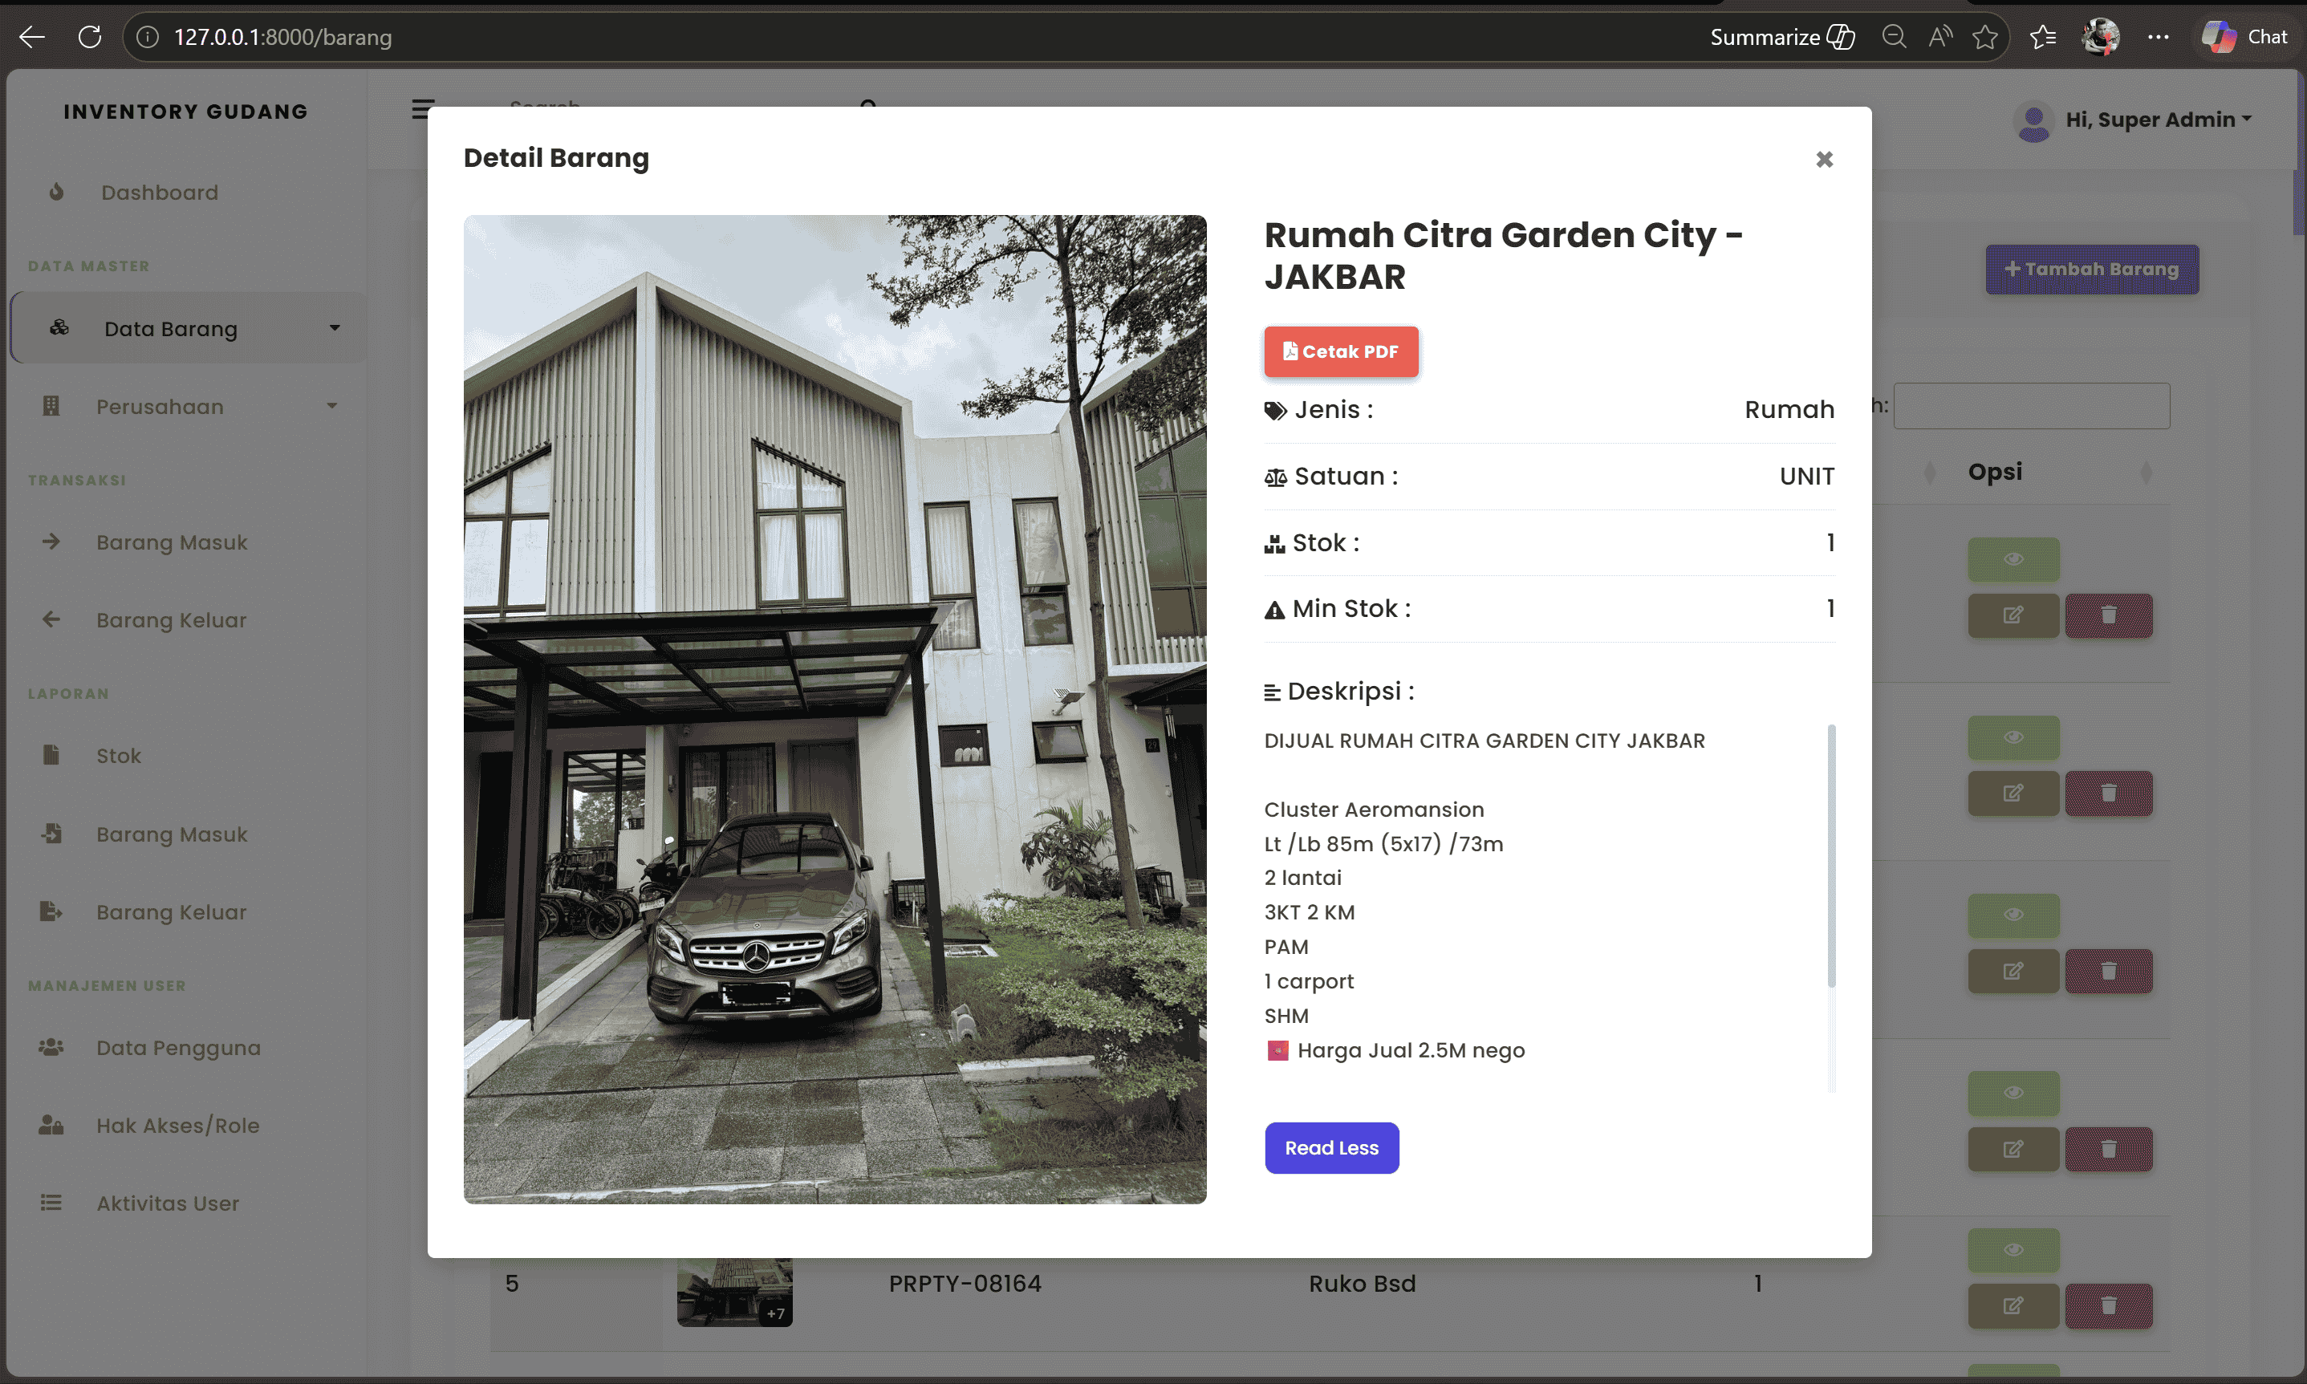
Task: Open Barang Keluar under the Laporan section
Action: click(x=172, y=912)
